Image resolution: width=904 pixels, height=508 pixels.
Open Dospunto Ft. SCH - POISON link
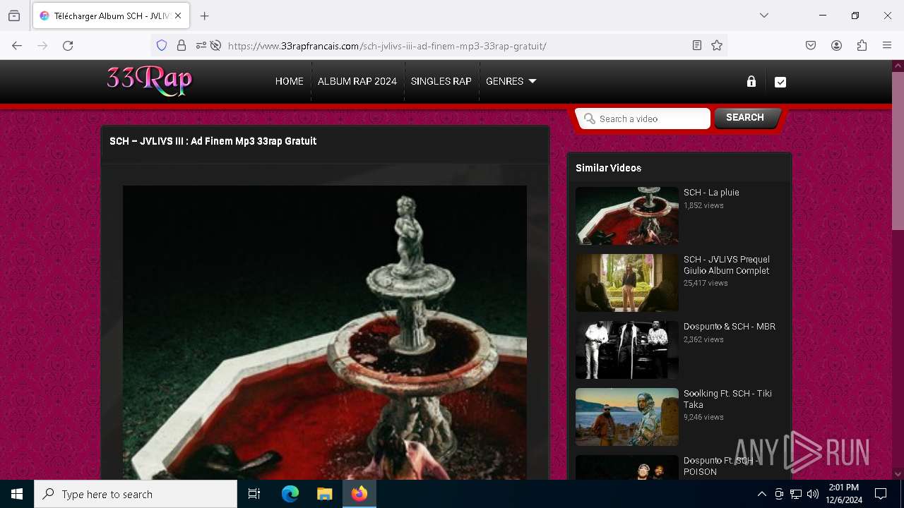point(720,466)
